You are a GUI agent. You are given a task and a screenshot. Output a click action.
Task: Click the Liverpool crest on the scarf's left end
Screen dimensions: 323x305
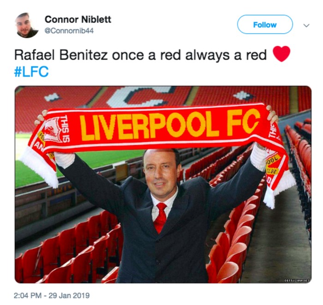52,131
